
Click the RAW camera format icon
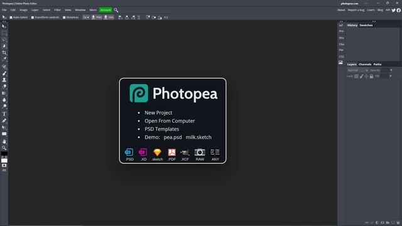click(200, 154)
